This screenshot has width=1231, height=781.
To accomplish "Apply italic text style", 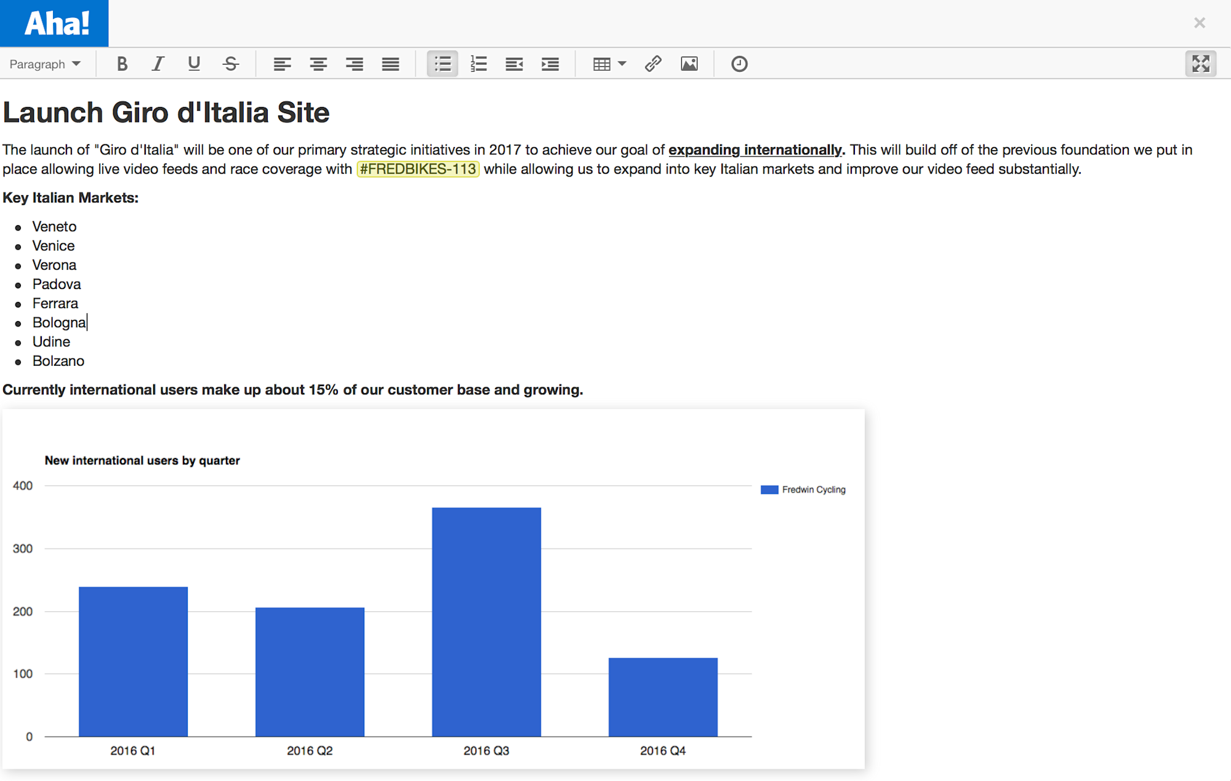I will [158, 64].
